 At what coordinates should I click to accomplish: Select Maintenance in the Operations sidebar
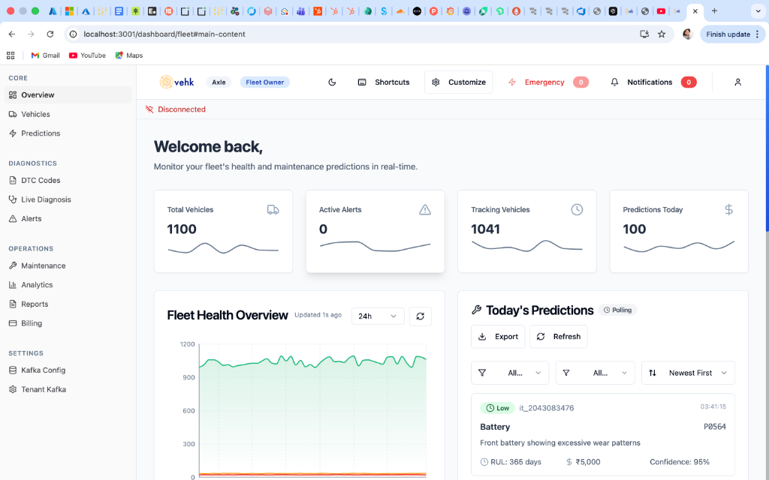(x=44, y=265)
